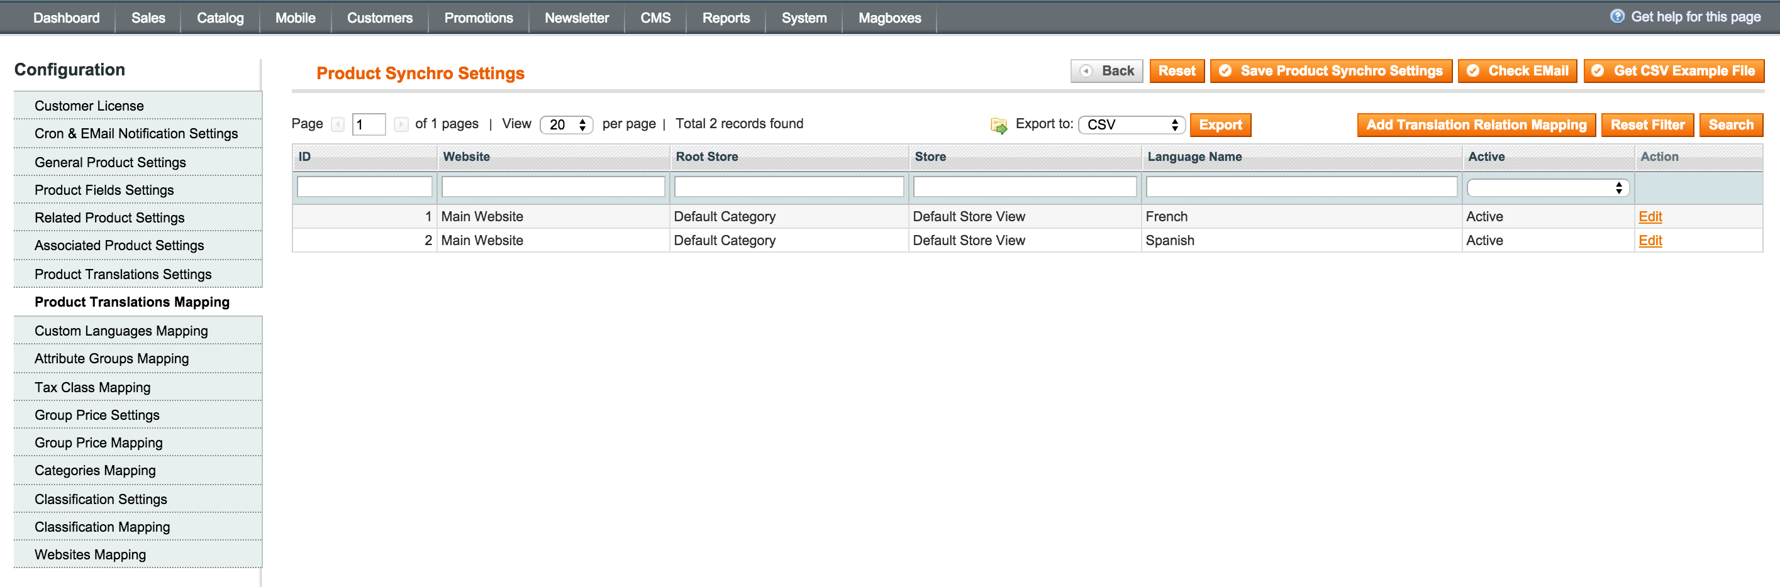The image size is (1780, 587).
Task: Open the Export to CSV dropdown
Action: coord(1131,124)
